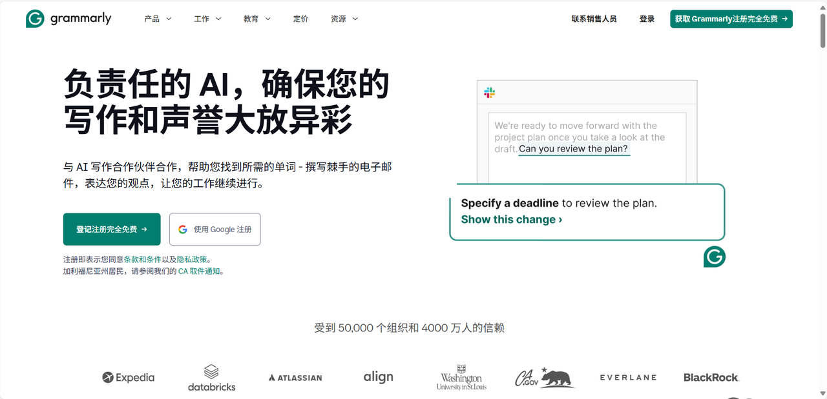The width and height of the screenshot is (827, 399).
Task: Click the demo message text box
Action: click(x=587, y=148)
